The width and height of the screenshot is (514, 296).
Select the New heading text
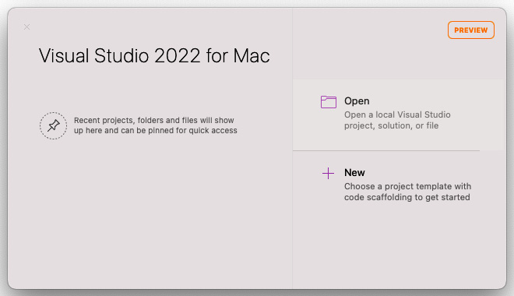click(x=354, y=172)
